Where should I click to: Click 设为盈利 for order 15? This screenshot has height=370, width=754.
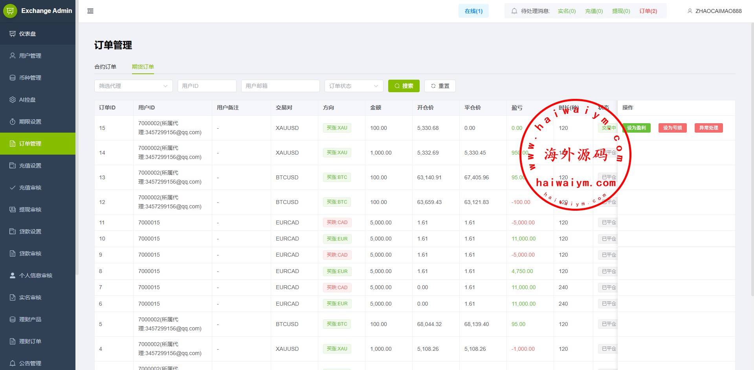[636, 128]
